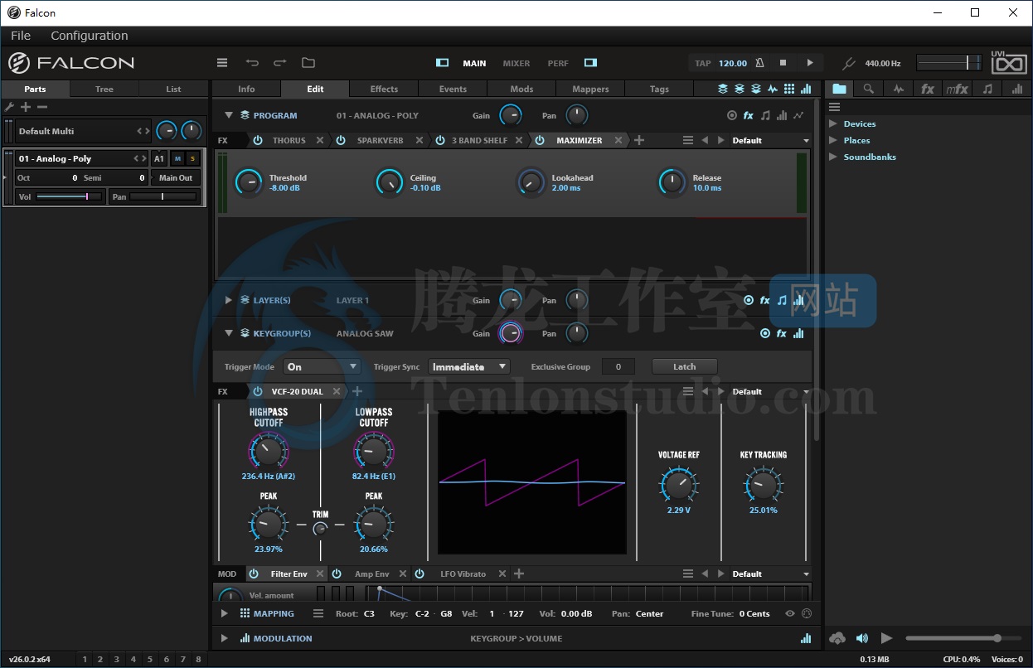The width and height of the screenshot is (1033, 668).
Task: Open the Configuration menu
Action: (90, 36)
